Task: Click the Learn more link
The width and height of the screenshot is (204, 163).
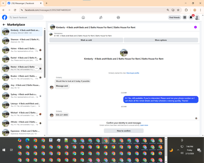Action: (x=144, y=125)
